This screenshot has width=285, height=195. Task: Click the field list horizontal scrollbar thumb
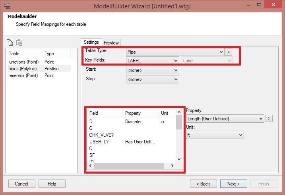129,166
